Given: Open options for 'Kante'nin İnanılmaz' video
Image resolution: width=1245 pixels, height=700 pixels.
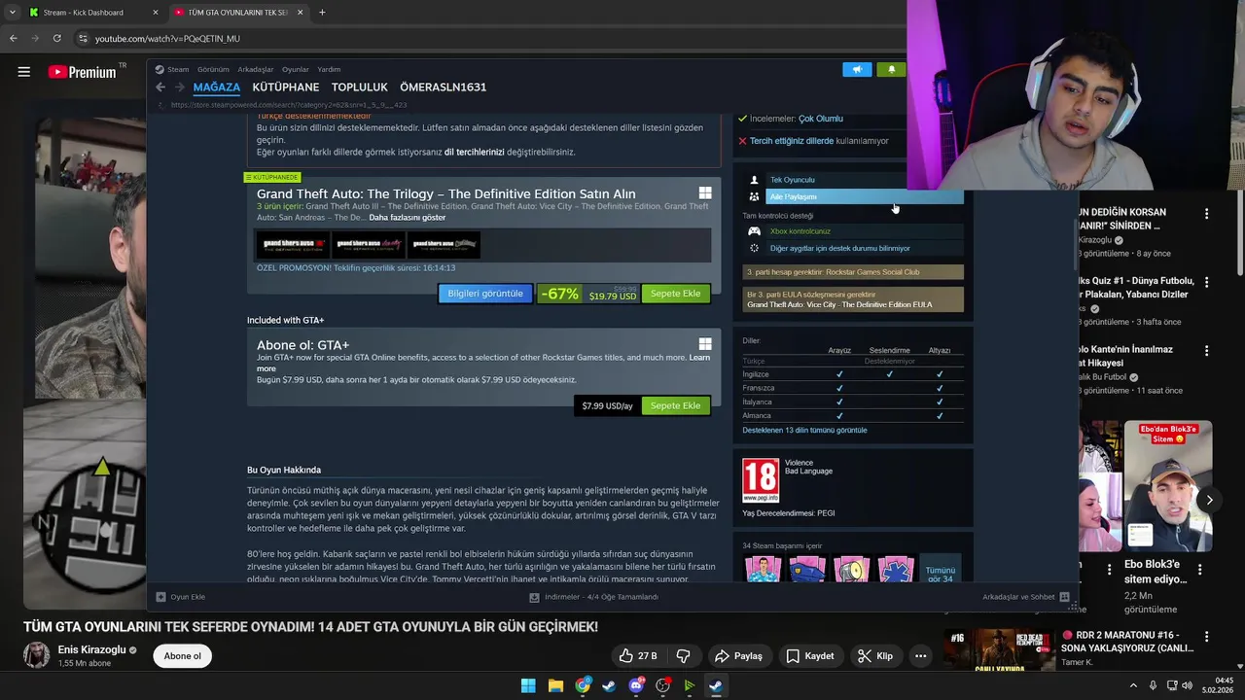Looking at the screenshot, I should [1207, 351].
